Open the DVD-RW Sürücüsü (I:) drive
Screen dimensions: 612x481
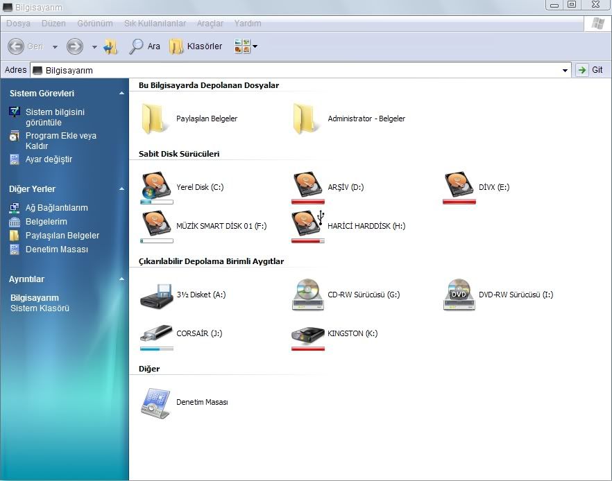click(x=459, y=295)
